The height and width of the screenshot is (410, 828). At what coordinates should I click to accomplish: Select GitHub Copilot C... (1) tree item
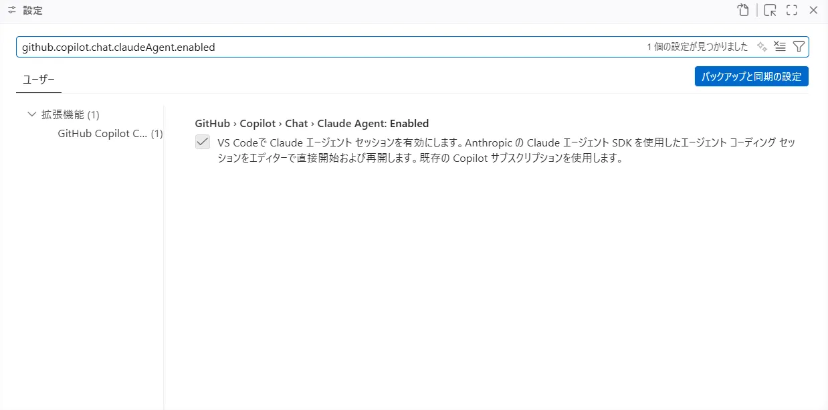point(110,133)
